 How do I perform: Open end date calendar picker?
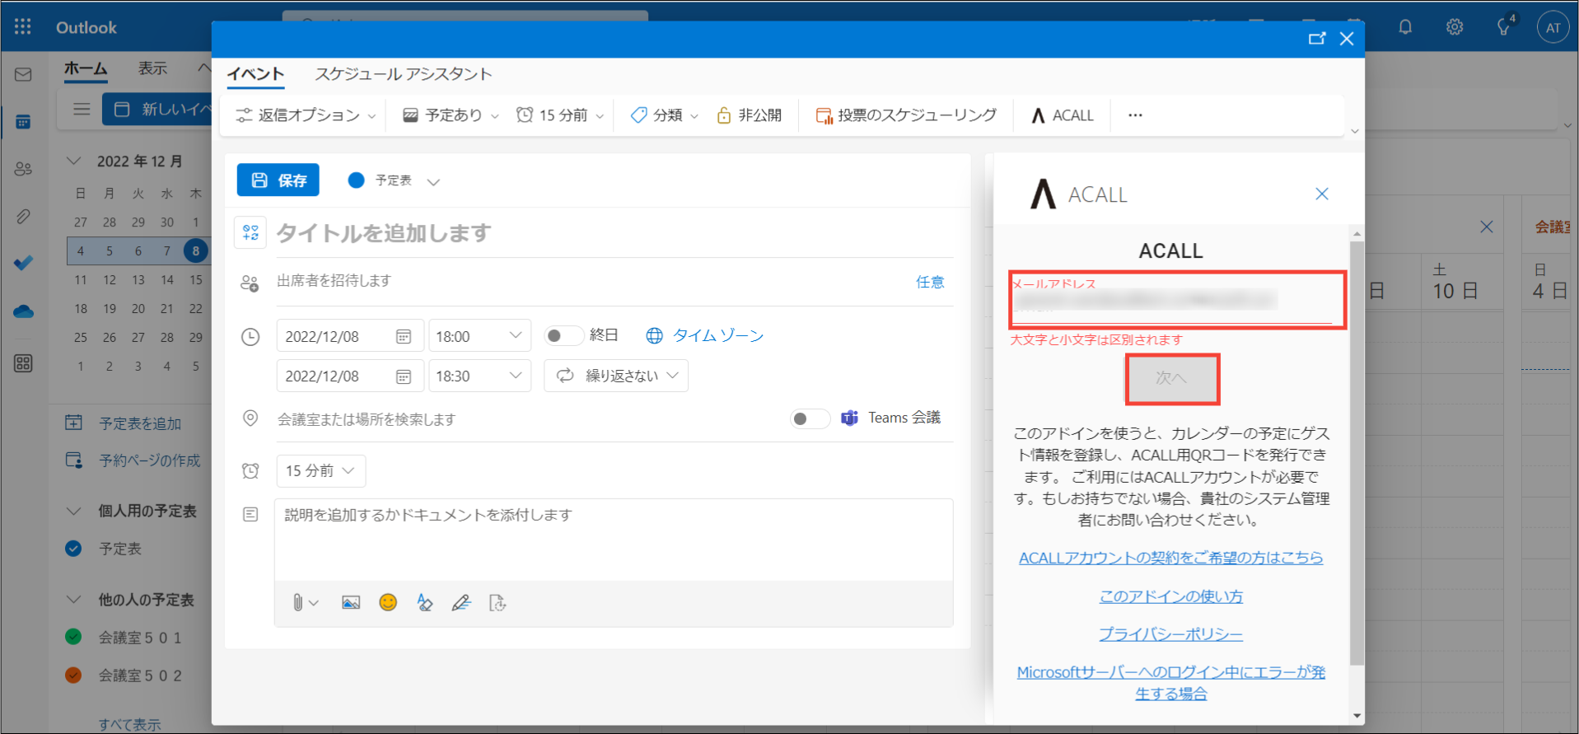tap(404, 376)
